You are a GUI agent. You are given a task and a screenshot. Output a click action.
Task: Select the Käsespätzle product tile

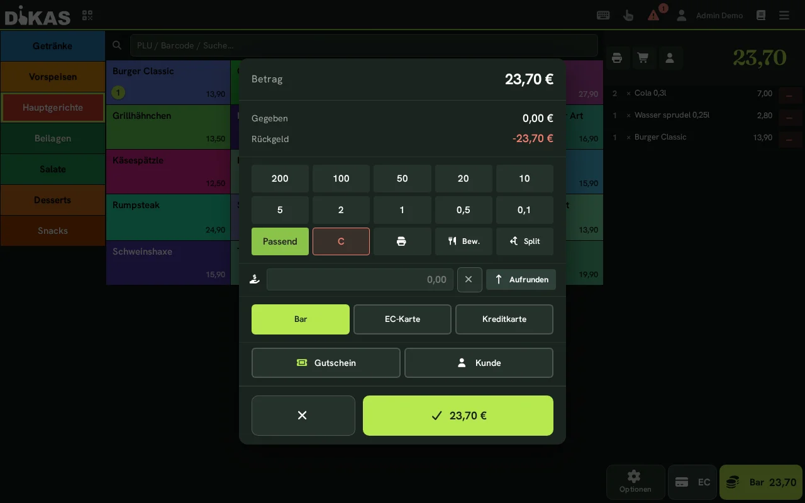[x=169, y=172]
